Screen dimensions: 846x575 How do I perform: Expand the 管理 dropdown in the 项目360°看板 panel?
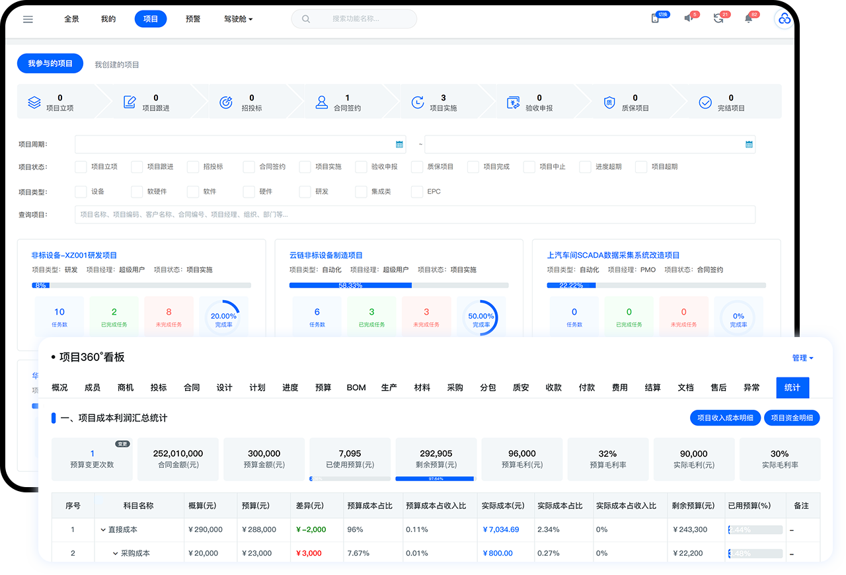click(802, 358)
